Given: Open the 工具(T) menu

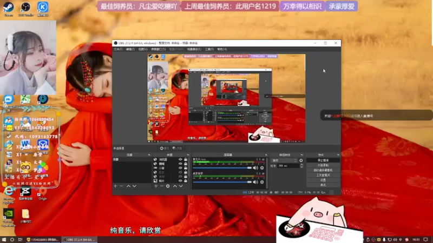Looking at the screenshot, I should pyautogui.click(x=209, y=49).
